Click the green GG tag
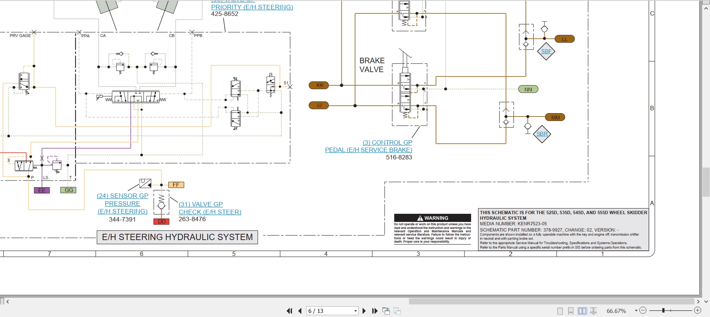 68,190
